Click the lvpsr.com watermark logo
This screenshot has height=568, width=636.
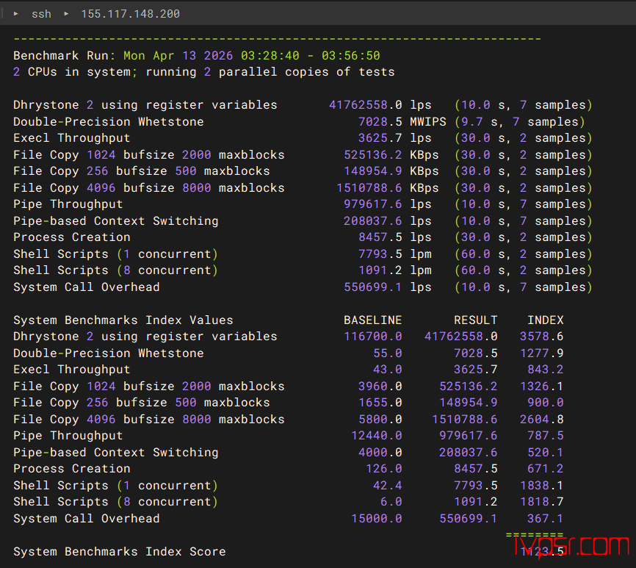tap(571, 546)
